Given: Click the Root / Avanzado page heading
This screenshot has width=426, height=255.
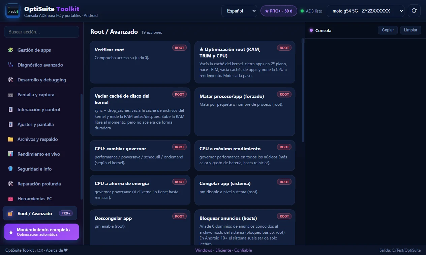Looking at the screenshot, I should tap(114, 32).
